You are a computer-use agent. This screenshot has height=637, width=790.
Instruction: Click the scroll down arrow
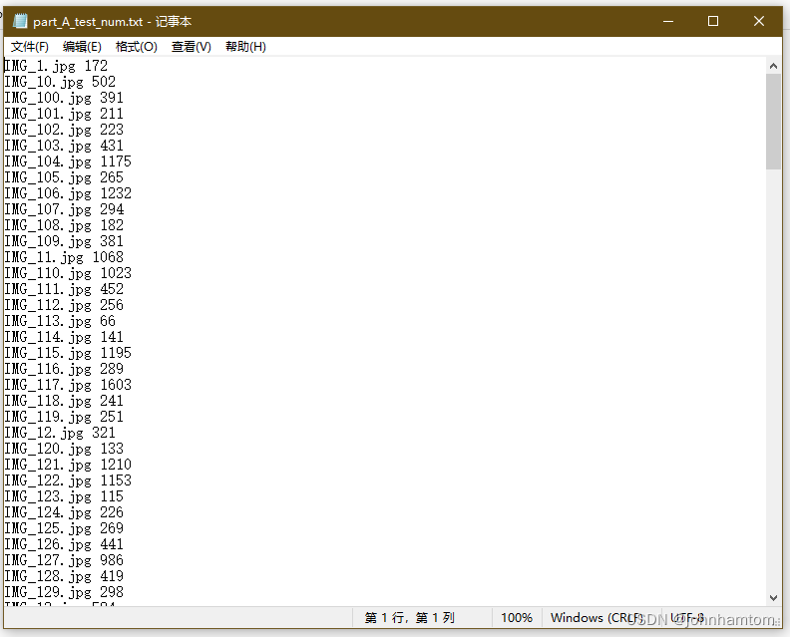(x=773, y=598)
